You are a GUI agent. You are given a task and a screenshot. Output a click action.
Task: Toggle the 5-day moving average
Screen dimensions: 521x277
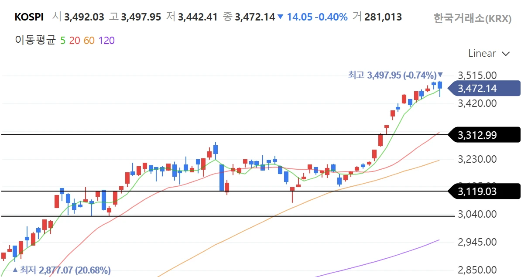[x=63, y=41]
